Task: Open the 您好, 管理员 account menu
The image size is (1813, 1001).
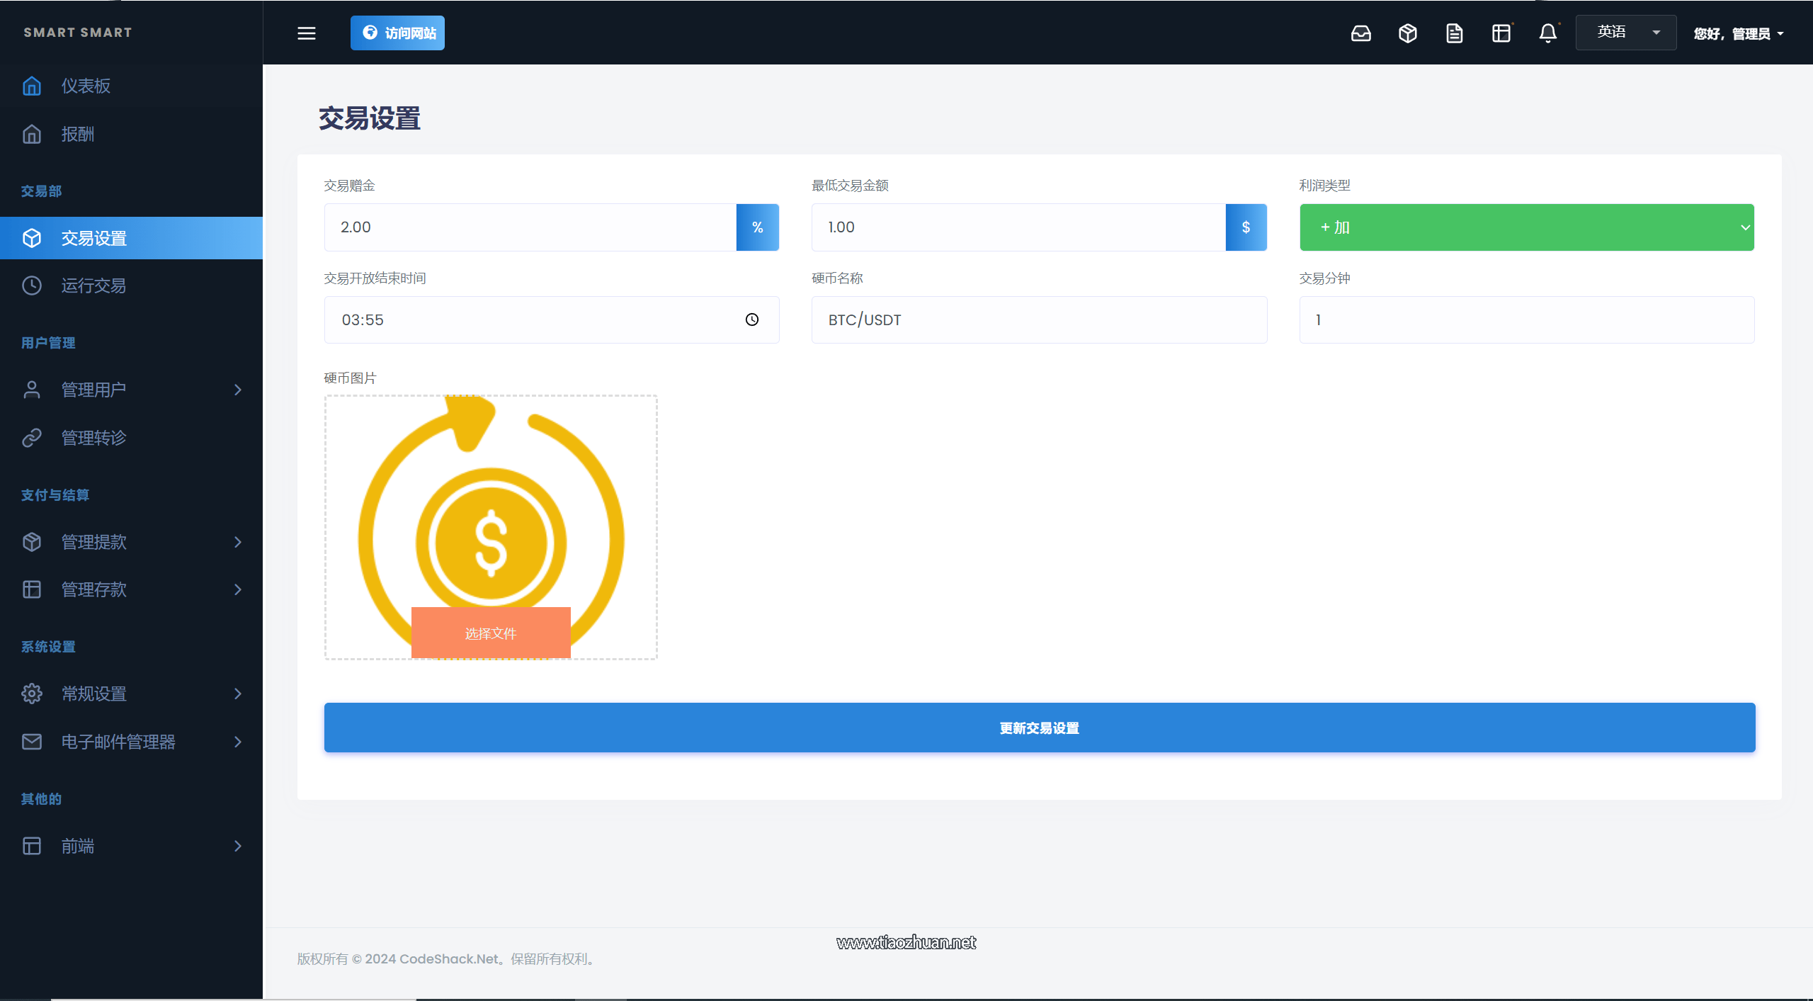Action: (x=1738, y=33)
